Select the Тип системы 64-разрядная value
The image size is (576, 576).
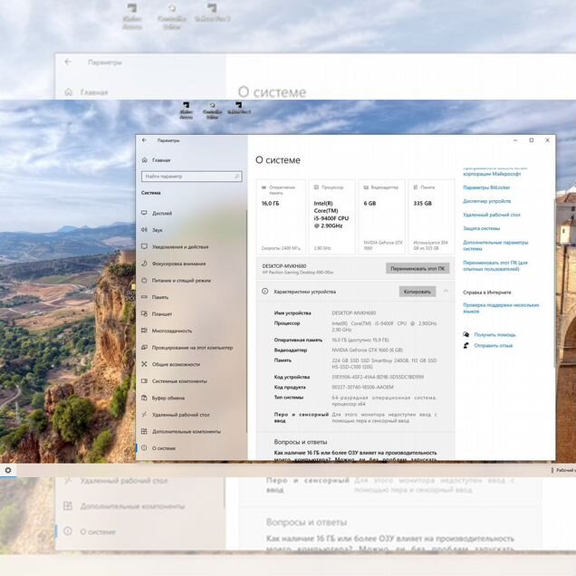click(x=384, y=400)
